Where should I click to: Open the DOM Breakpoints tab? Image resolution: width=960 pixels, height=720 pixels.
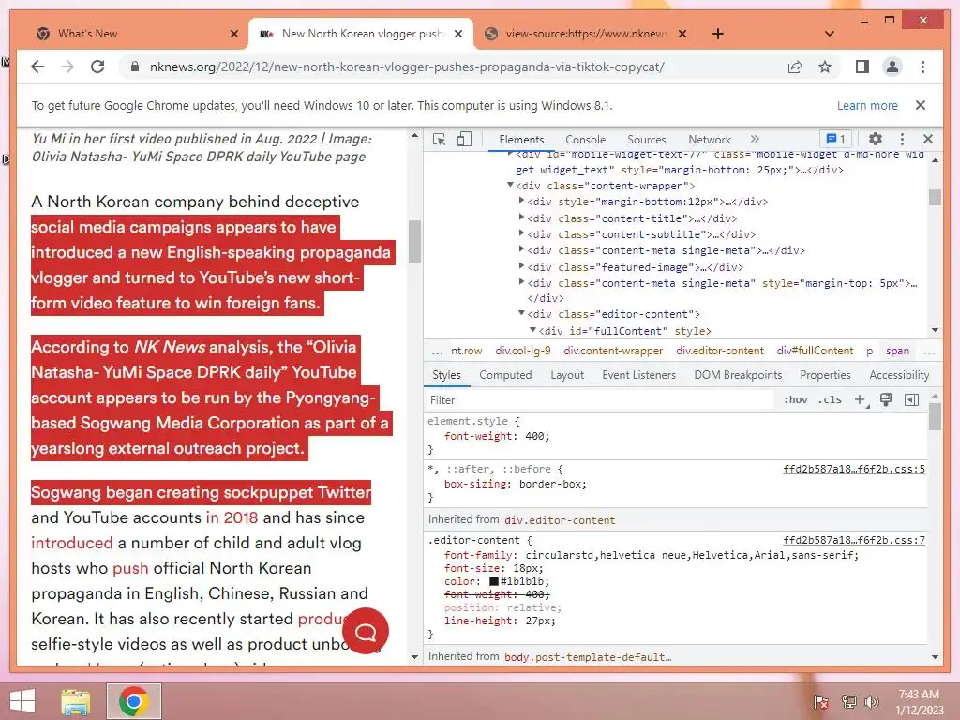tap(738, 375)
